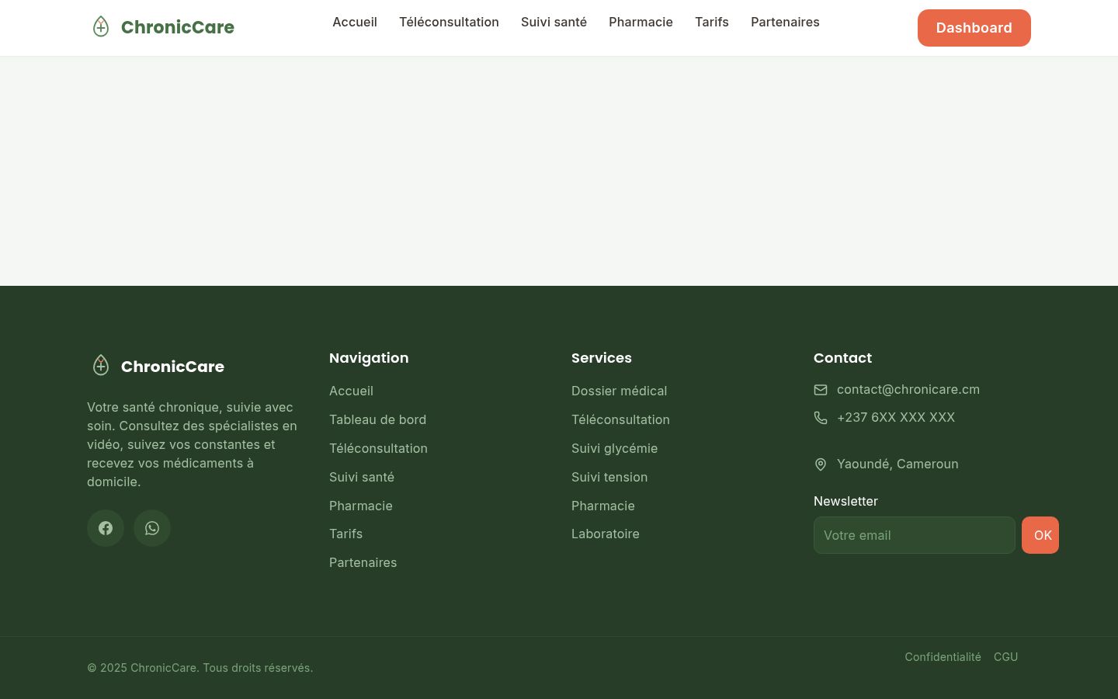Open the WhatsApp social icon
This screenshot has height=699, width=1118.
point(152,528)
